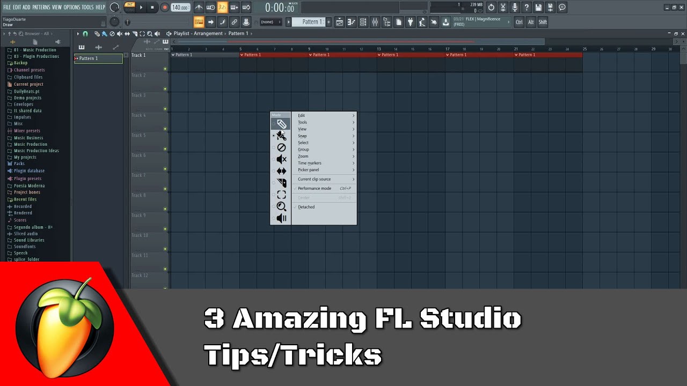Adjust the tempo field showing 140.000
This screenshot has height=386, width=687.
180,8
